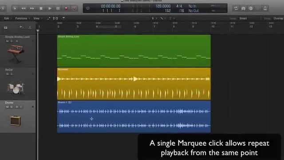
Task: Select the SoCal track name
Action: (9, 70)
